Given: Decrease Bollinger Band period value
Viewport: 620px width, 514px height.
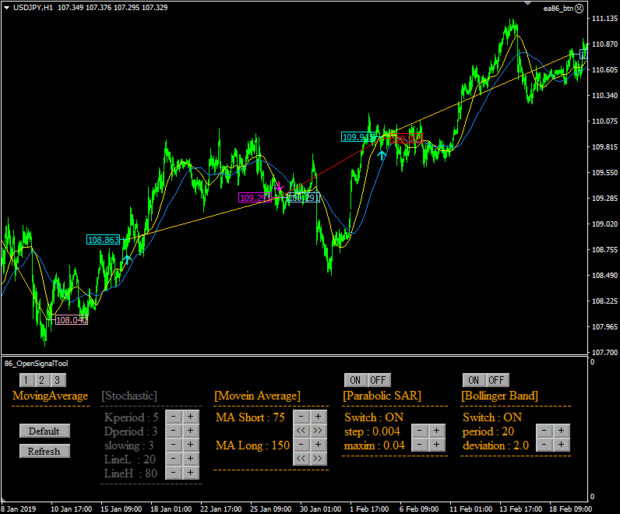Looking at the screenshot, I should coord(544,431).
